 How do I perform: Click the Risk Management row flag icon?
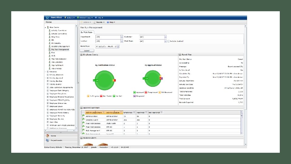83,130
